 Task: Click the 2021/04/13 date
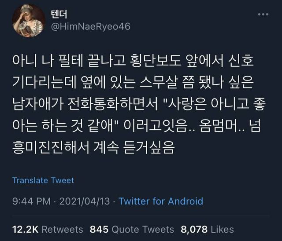point(84,201)
